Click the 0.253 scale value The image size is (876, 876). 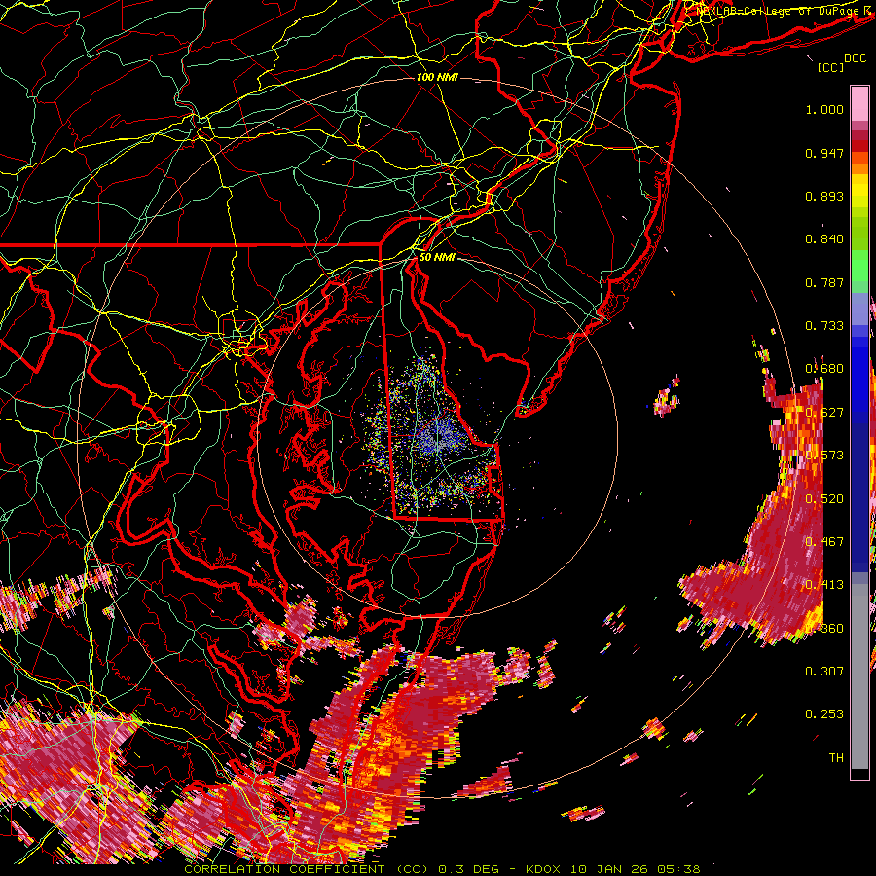click(824, 714)
